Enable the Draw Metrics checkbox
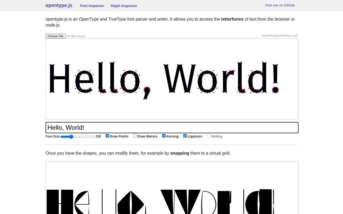343x214 pixels. coord(135,136)
